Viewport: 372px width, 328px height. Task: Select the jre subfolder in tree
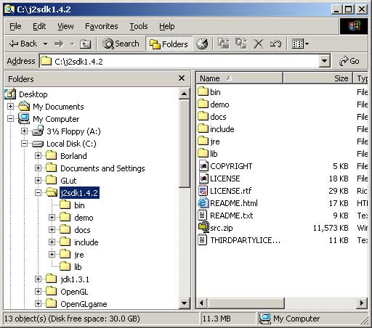pos(79,255)
